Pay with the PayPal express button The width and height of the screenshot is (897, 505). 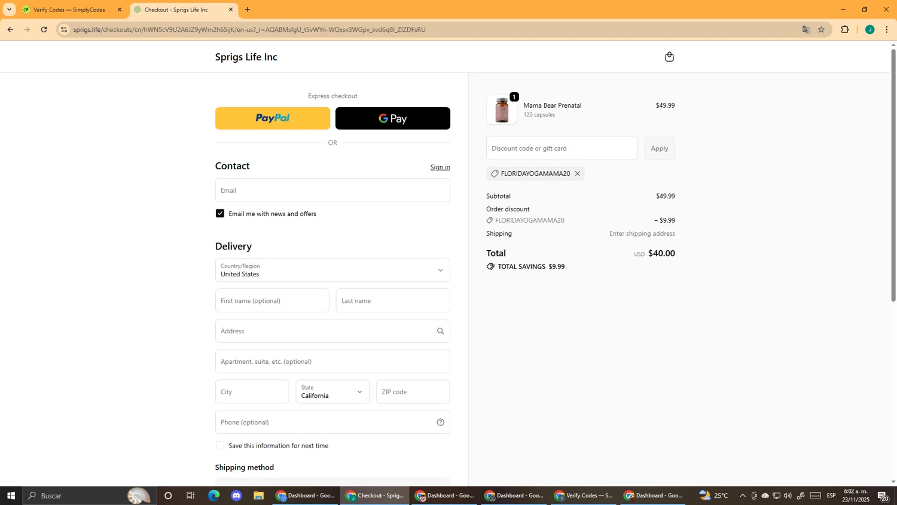(273, 118)
